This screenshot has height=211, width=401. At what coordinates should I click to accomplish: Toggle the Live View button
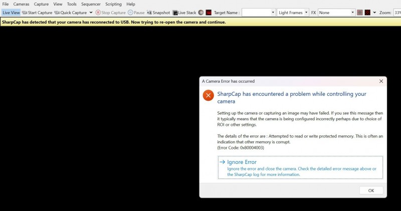pos(11,13)
